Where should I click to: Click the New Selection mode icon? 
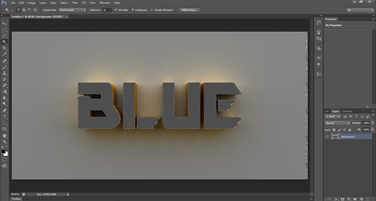click(18, 10)
